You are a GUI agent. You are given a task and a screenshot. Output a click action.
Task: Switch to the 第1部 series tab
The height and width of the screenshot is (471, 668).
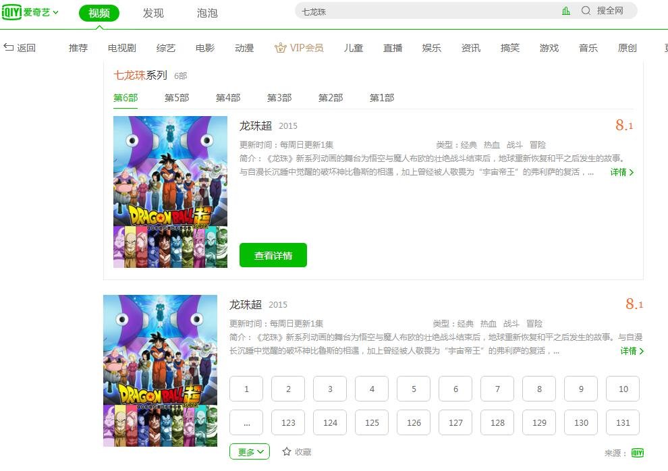381,98
